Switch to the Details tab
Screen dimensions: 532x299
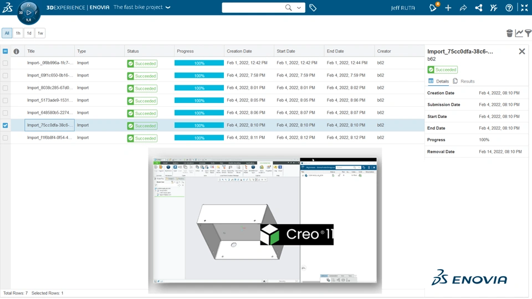click(438, 81)
